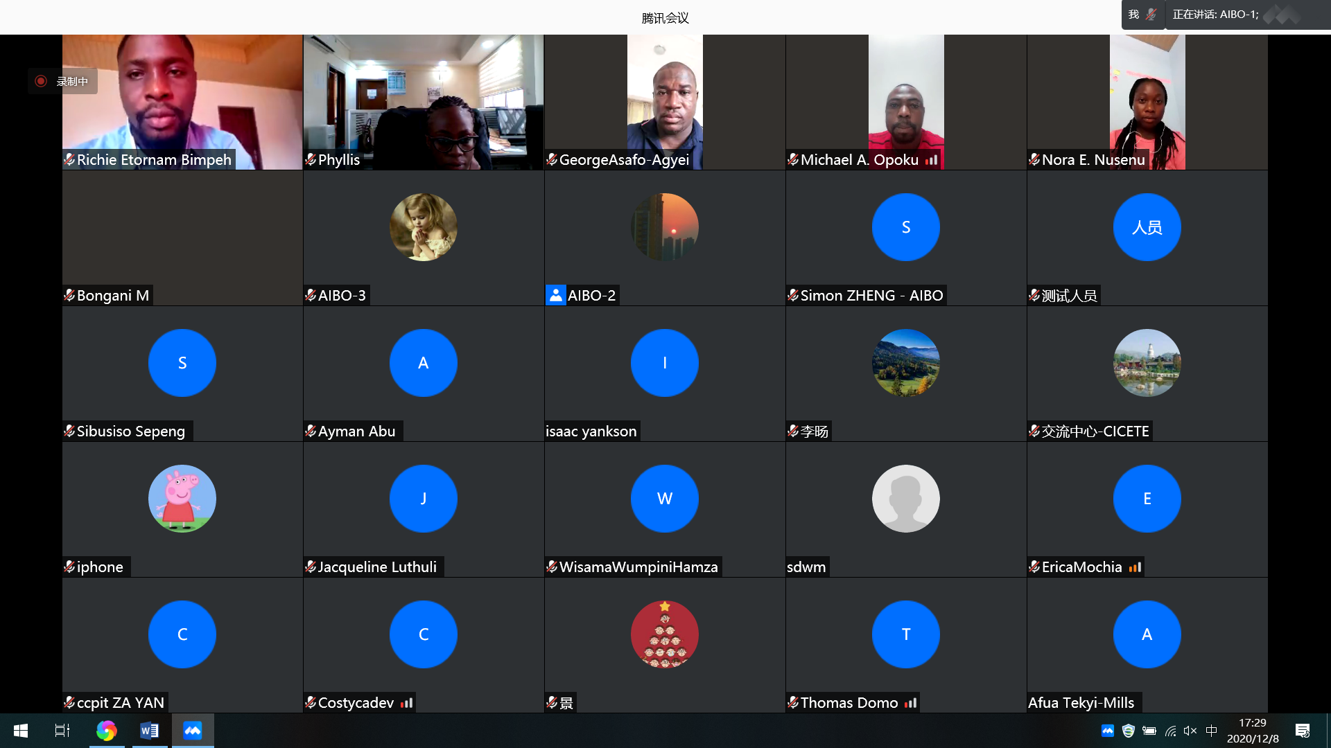Click isaac yankson's I avatar
Image resolution: width=1331 pixels, height=748 pixels.
coord(665,363)
